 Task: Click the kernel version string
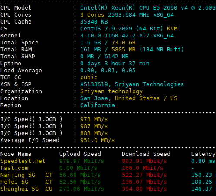pyautogui.click(x=127, y=36)
